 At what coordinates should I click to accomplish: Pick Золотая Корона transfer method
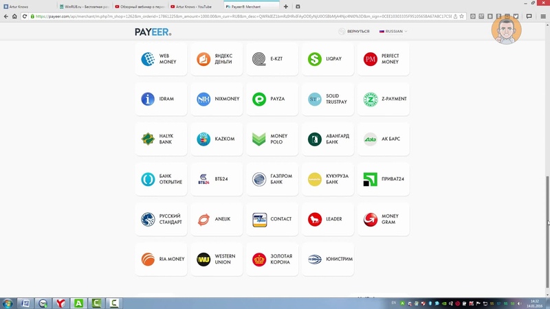pos(272,260)
